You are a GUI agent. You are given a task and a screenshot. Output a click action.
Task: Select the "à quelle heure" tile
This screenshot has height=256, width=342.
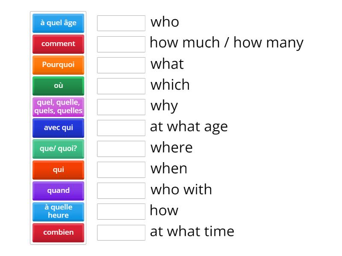(x=58, y=212)
